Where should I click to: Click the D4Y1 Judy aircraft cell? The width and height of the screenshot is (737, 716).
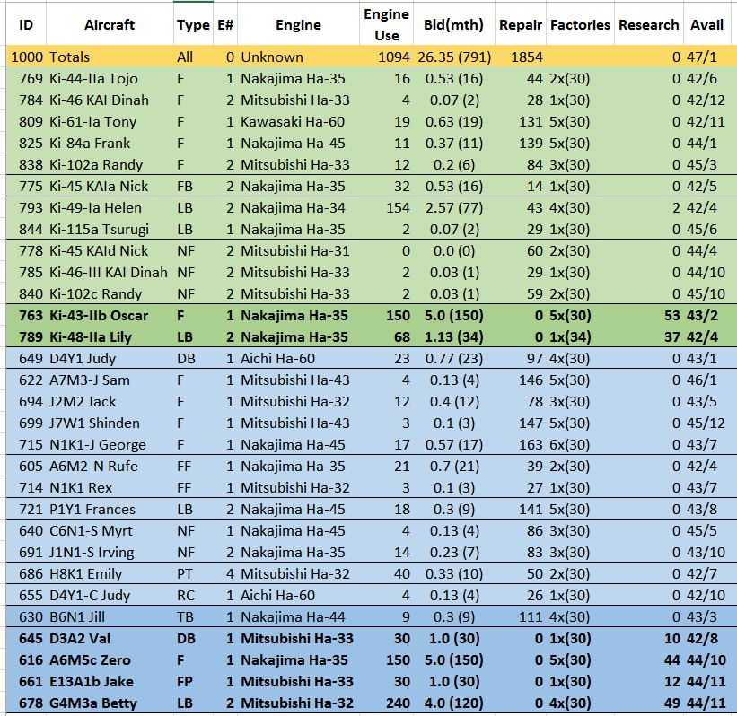[x=110, y=359]
